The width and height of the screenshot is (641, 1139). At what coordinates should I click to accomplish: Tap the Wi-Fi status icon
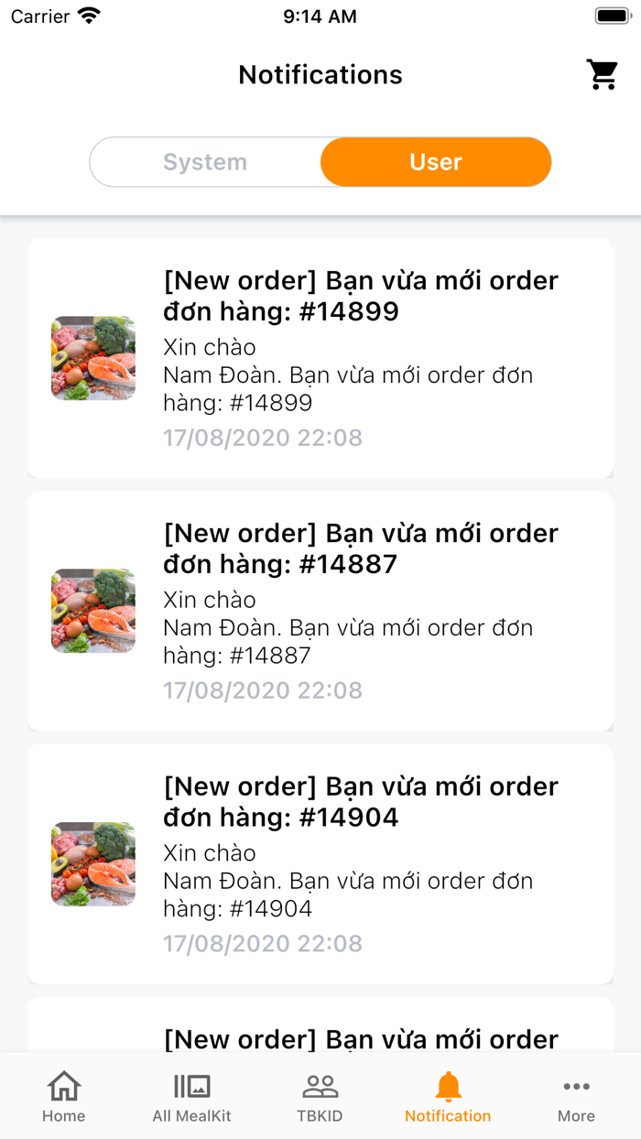point(89,16)
